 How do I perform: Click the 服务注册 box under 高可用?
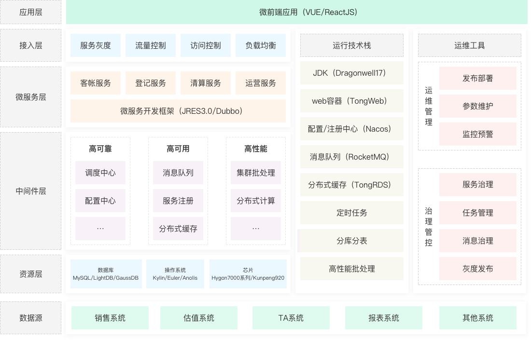[178, 201]
